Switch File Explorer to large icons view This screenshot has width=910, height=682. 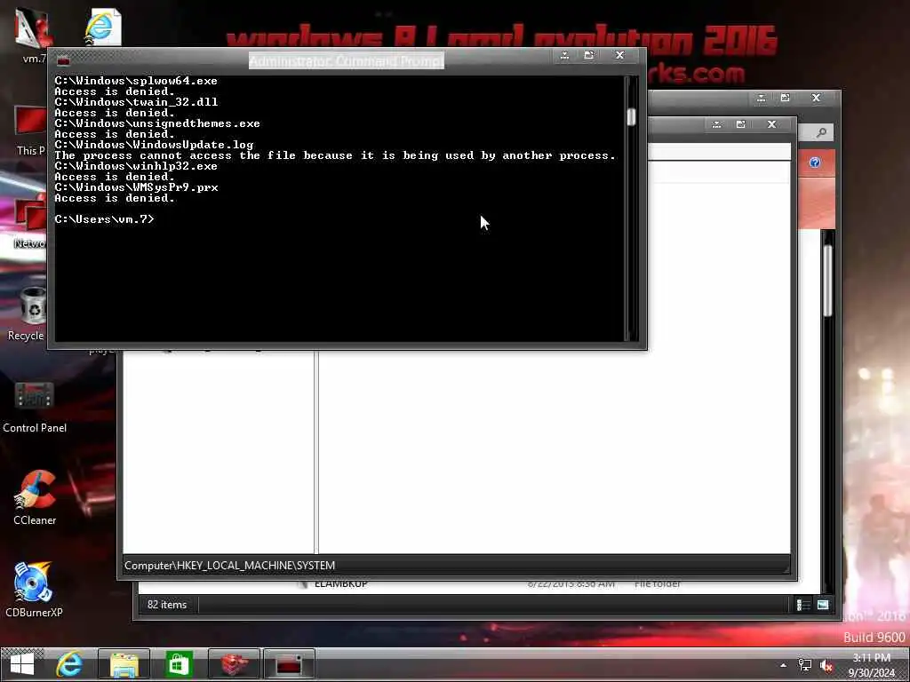click(x=823, y=605)
